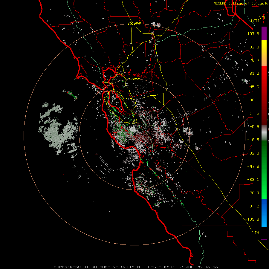The image size is (269, 269).
Task: Click the 14.5 velocity scale value
Action: pos(254,113)
